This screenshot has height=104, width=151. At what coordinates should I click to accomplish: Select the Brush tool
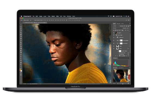point(21,41)
